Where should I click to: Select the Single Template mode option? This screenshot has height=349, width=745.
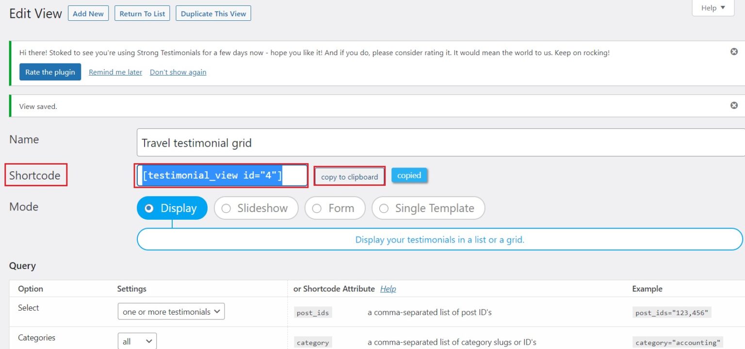click(x=428, y=208)
